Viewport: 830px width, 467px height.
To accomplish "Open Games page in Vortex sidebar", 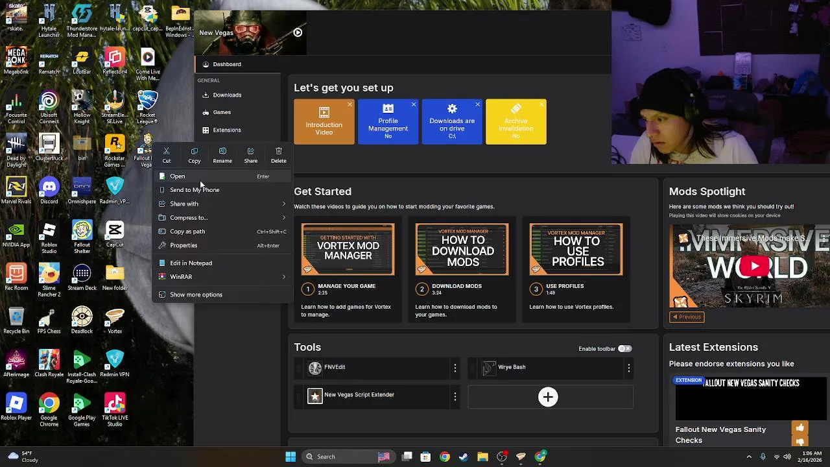I will [237, 112].
